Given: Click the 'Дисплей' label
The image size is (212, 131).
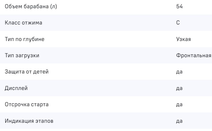Looking at the screenshot, I should pyautogui.click(x=14, y=87).
